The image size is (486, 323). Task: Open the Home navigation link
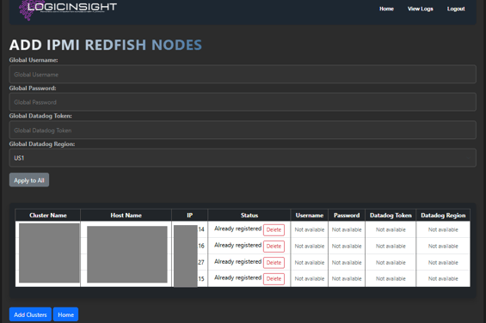pyautogui.click(x=386, y=9)
